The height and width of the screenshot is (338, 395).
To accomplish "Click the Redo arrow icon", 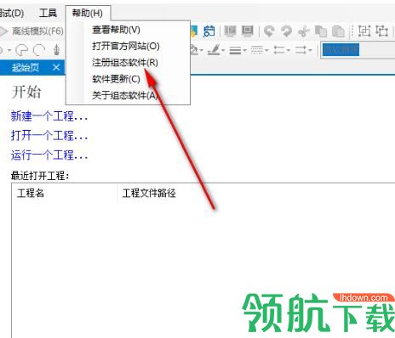I will coord(286,31).
